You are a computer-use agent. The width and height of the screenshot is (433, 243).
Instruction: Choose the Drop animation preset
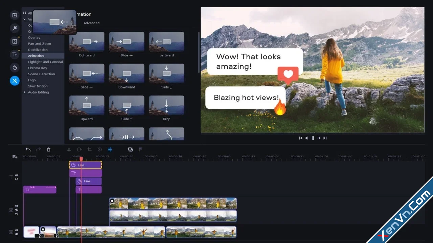[166, 105]
